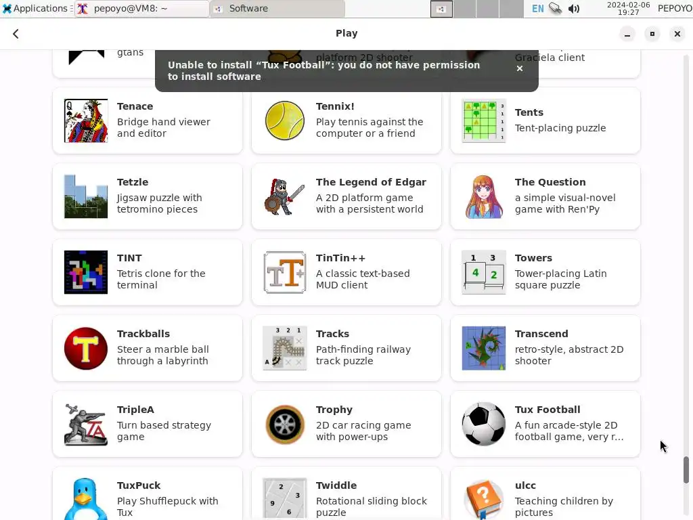Click 'Tower-placing Latin square puzzle' text
The image size is (693, 520).
[x=560, y=279]
